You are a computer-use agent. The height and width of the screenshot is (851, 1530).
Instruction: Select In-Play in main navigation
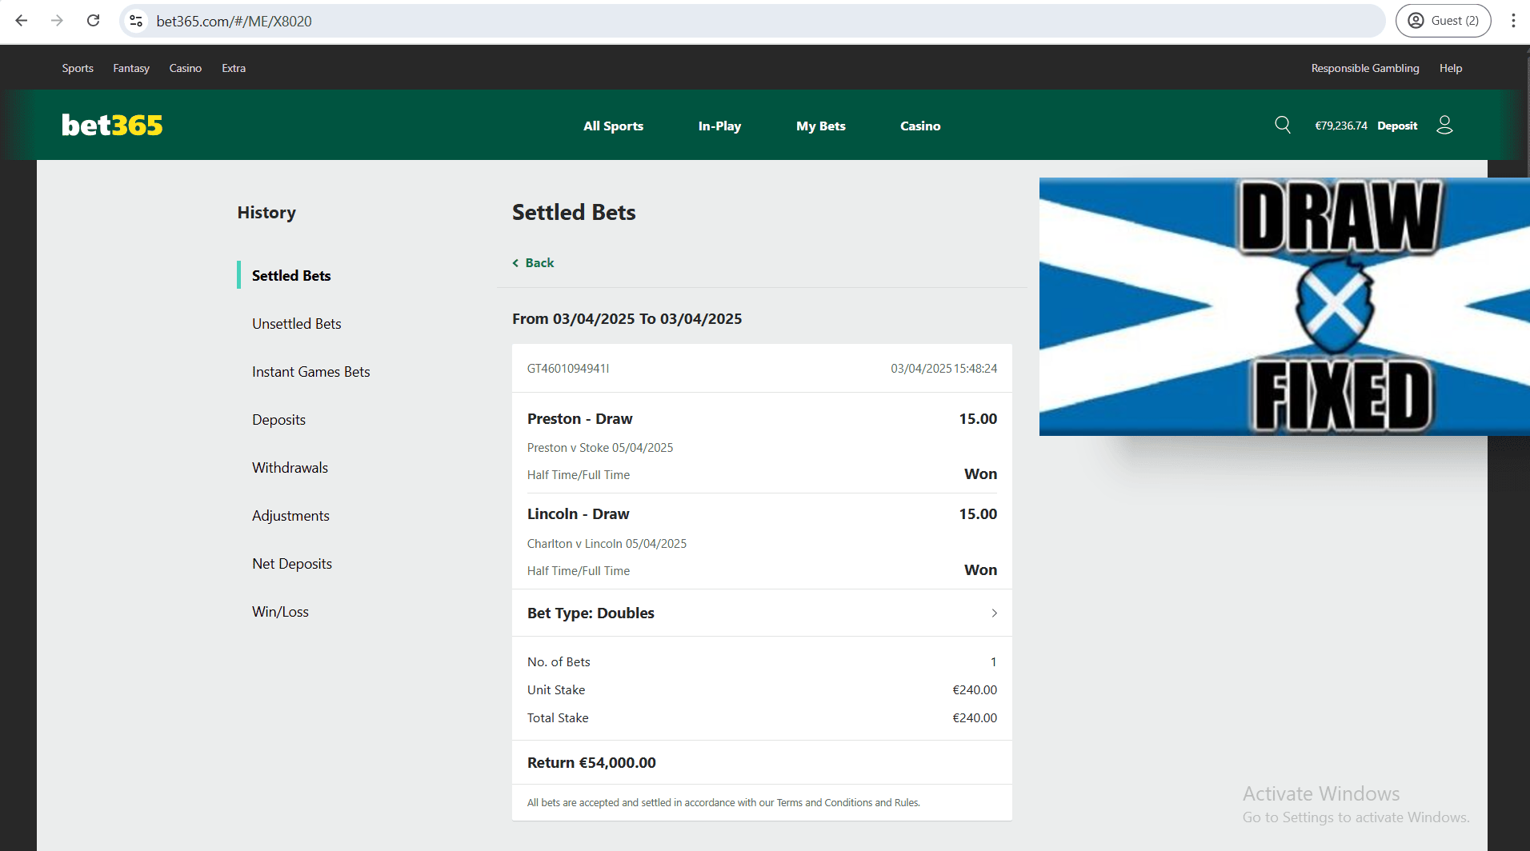719,126
